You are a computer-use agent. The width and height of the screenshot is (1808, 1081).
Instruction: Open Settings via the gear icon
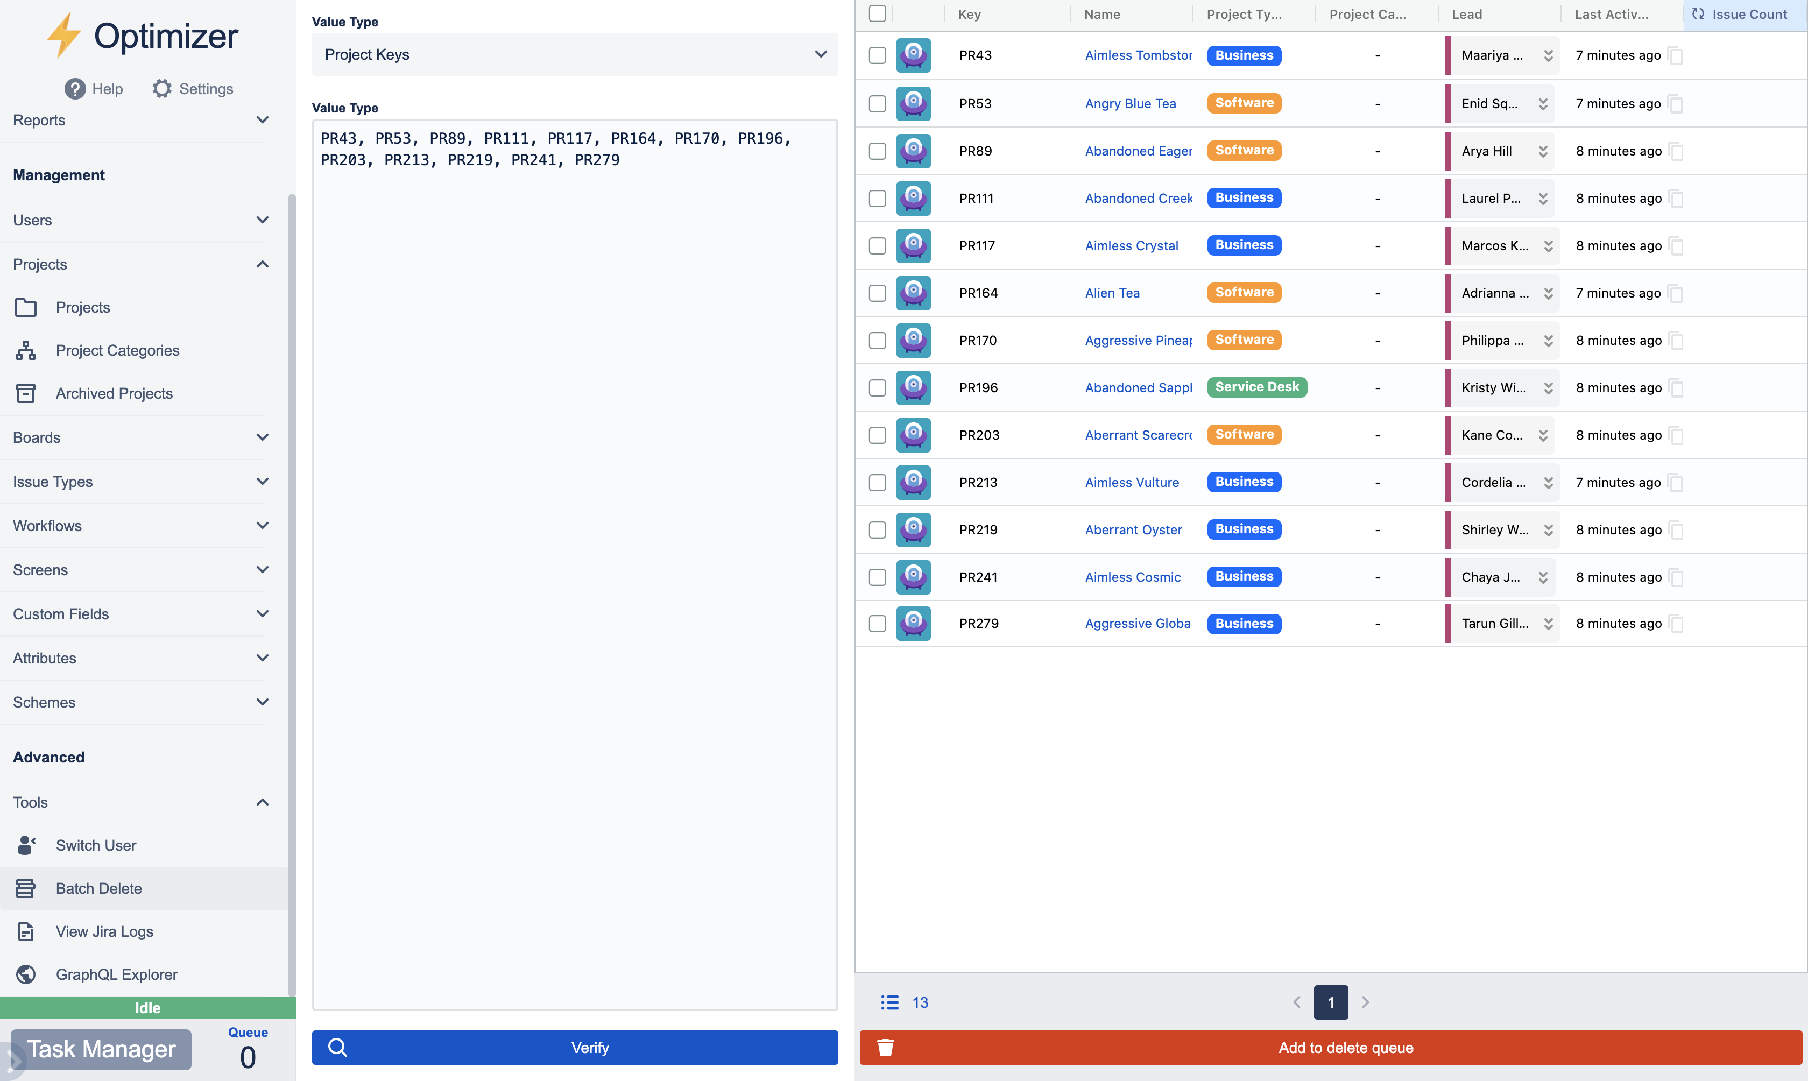(162, 89)
